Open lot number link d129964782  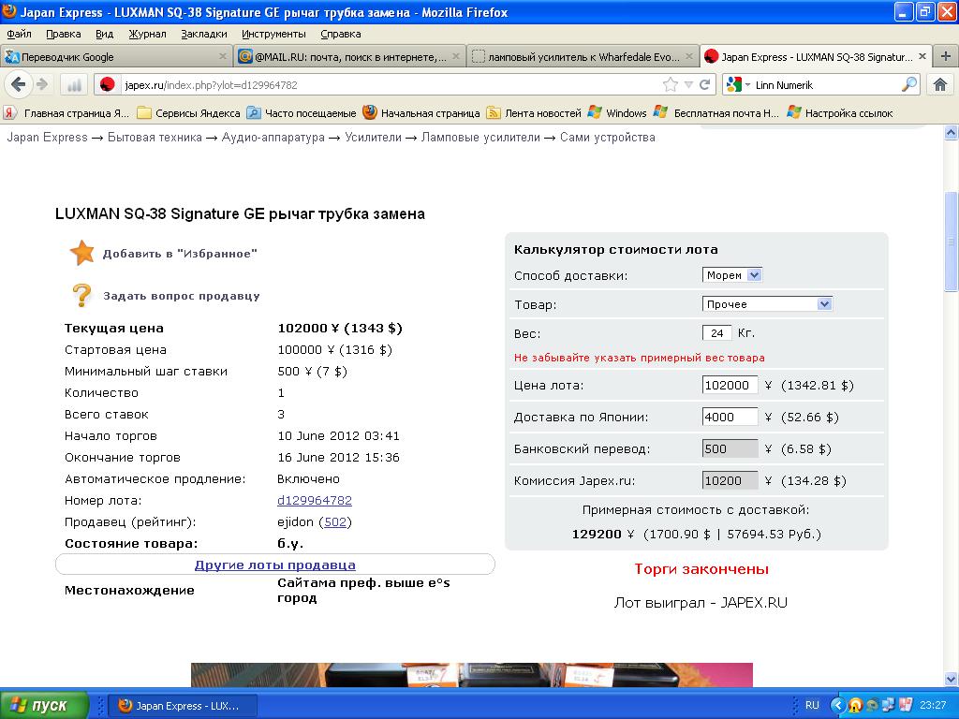(x=315, y=501)
